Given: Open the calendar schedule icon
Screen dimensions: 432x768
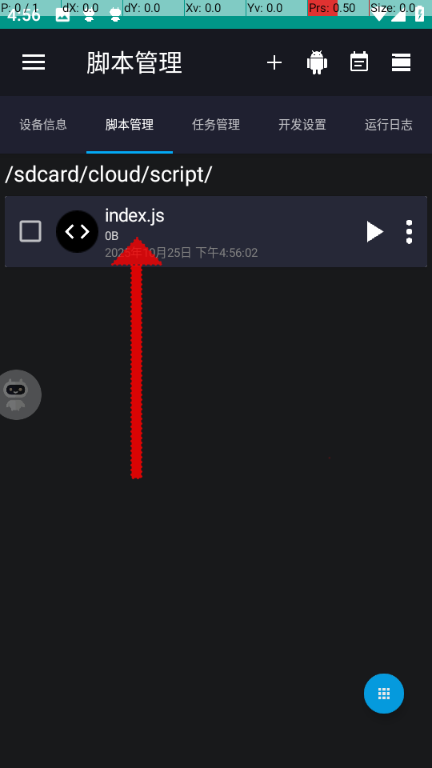Looking at the screenshot, I should 359,62.
